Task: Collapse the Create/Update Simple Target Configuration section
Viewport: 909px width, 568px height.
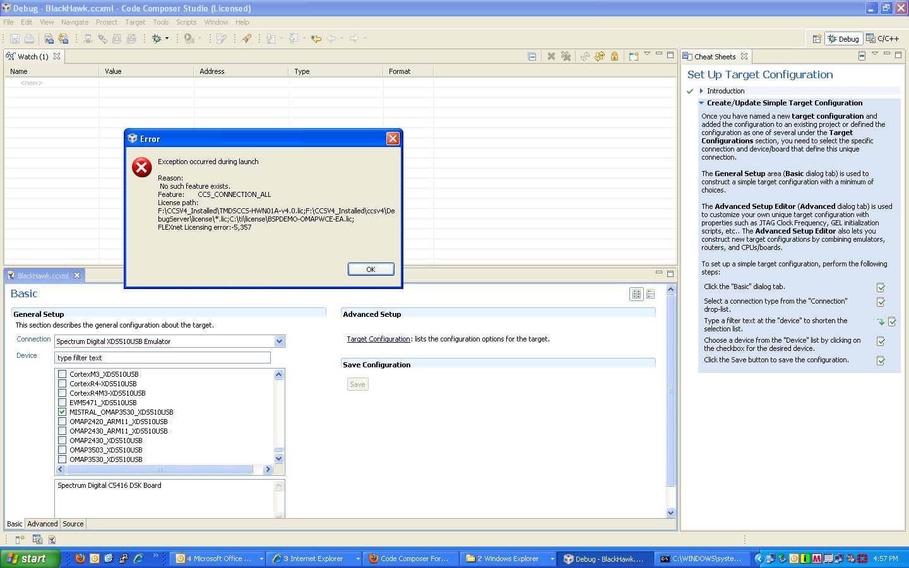Action: [701, 103]
